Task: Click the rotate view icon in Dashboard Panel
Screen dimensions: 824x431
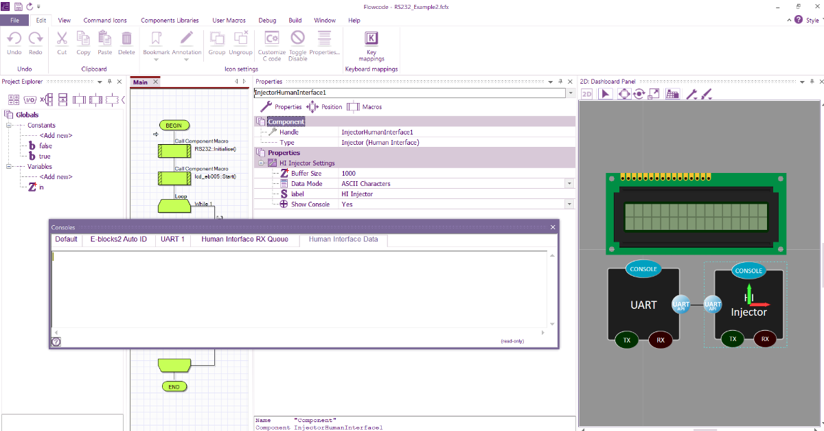Action: click(x=639, y=93)
